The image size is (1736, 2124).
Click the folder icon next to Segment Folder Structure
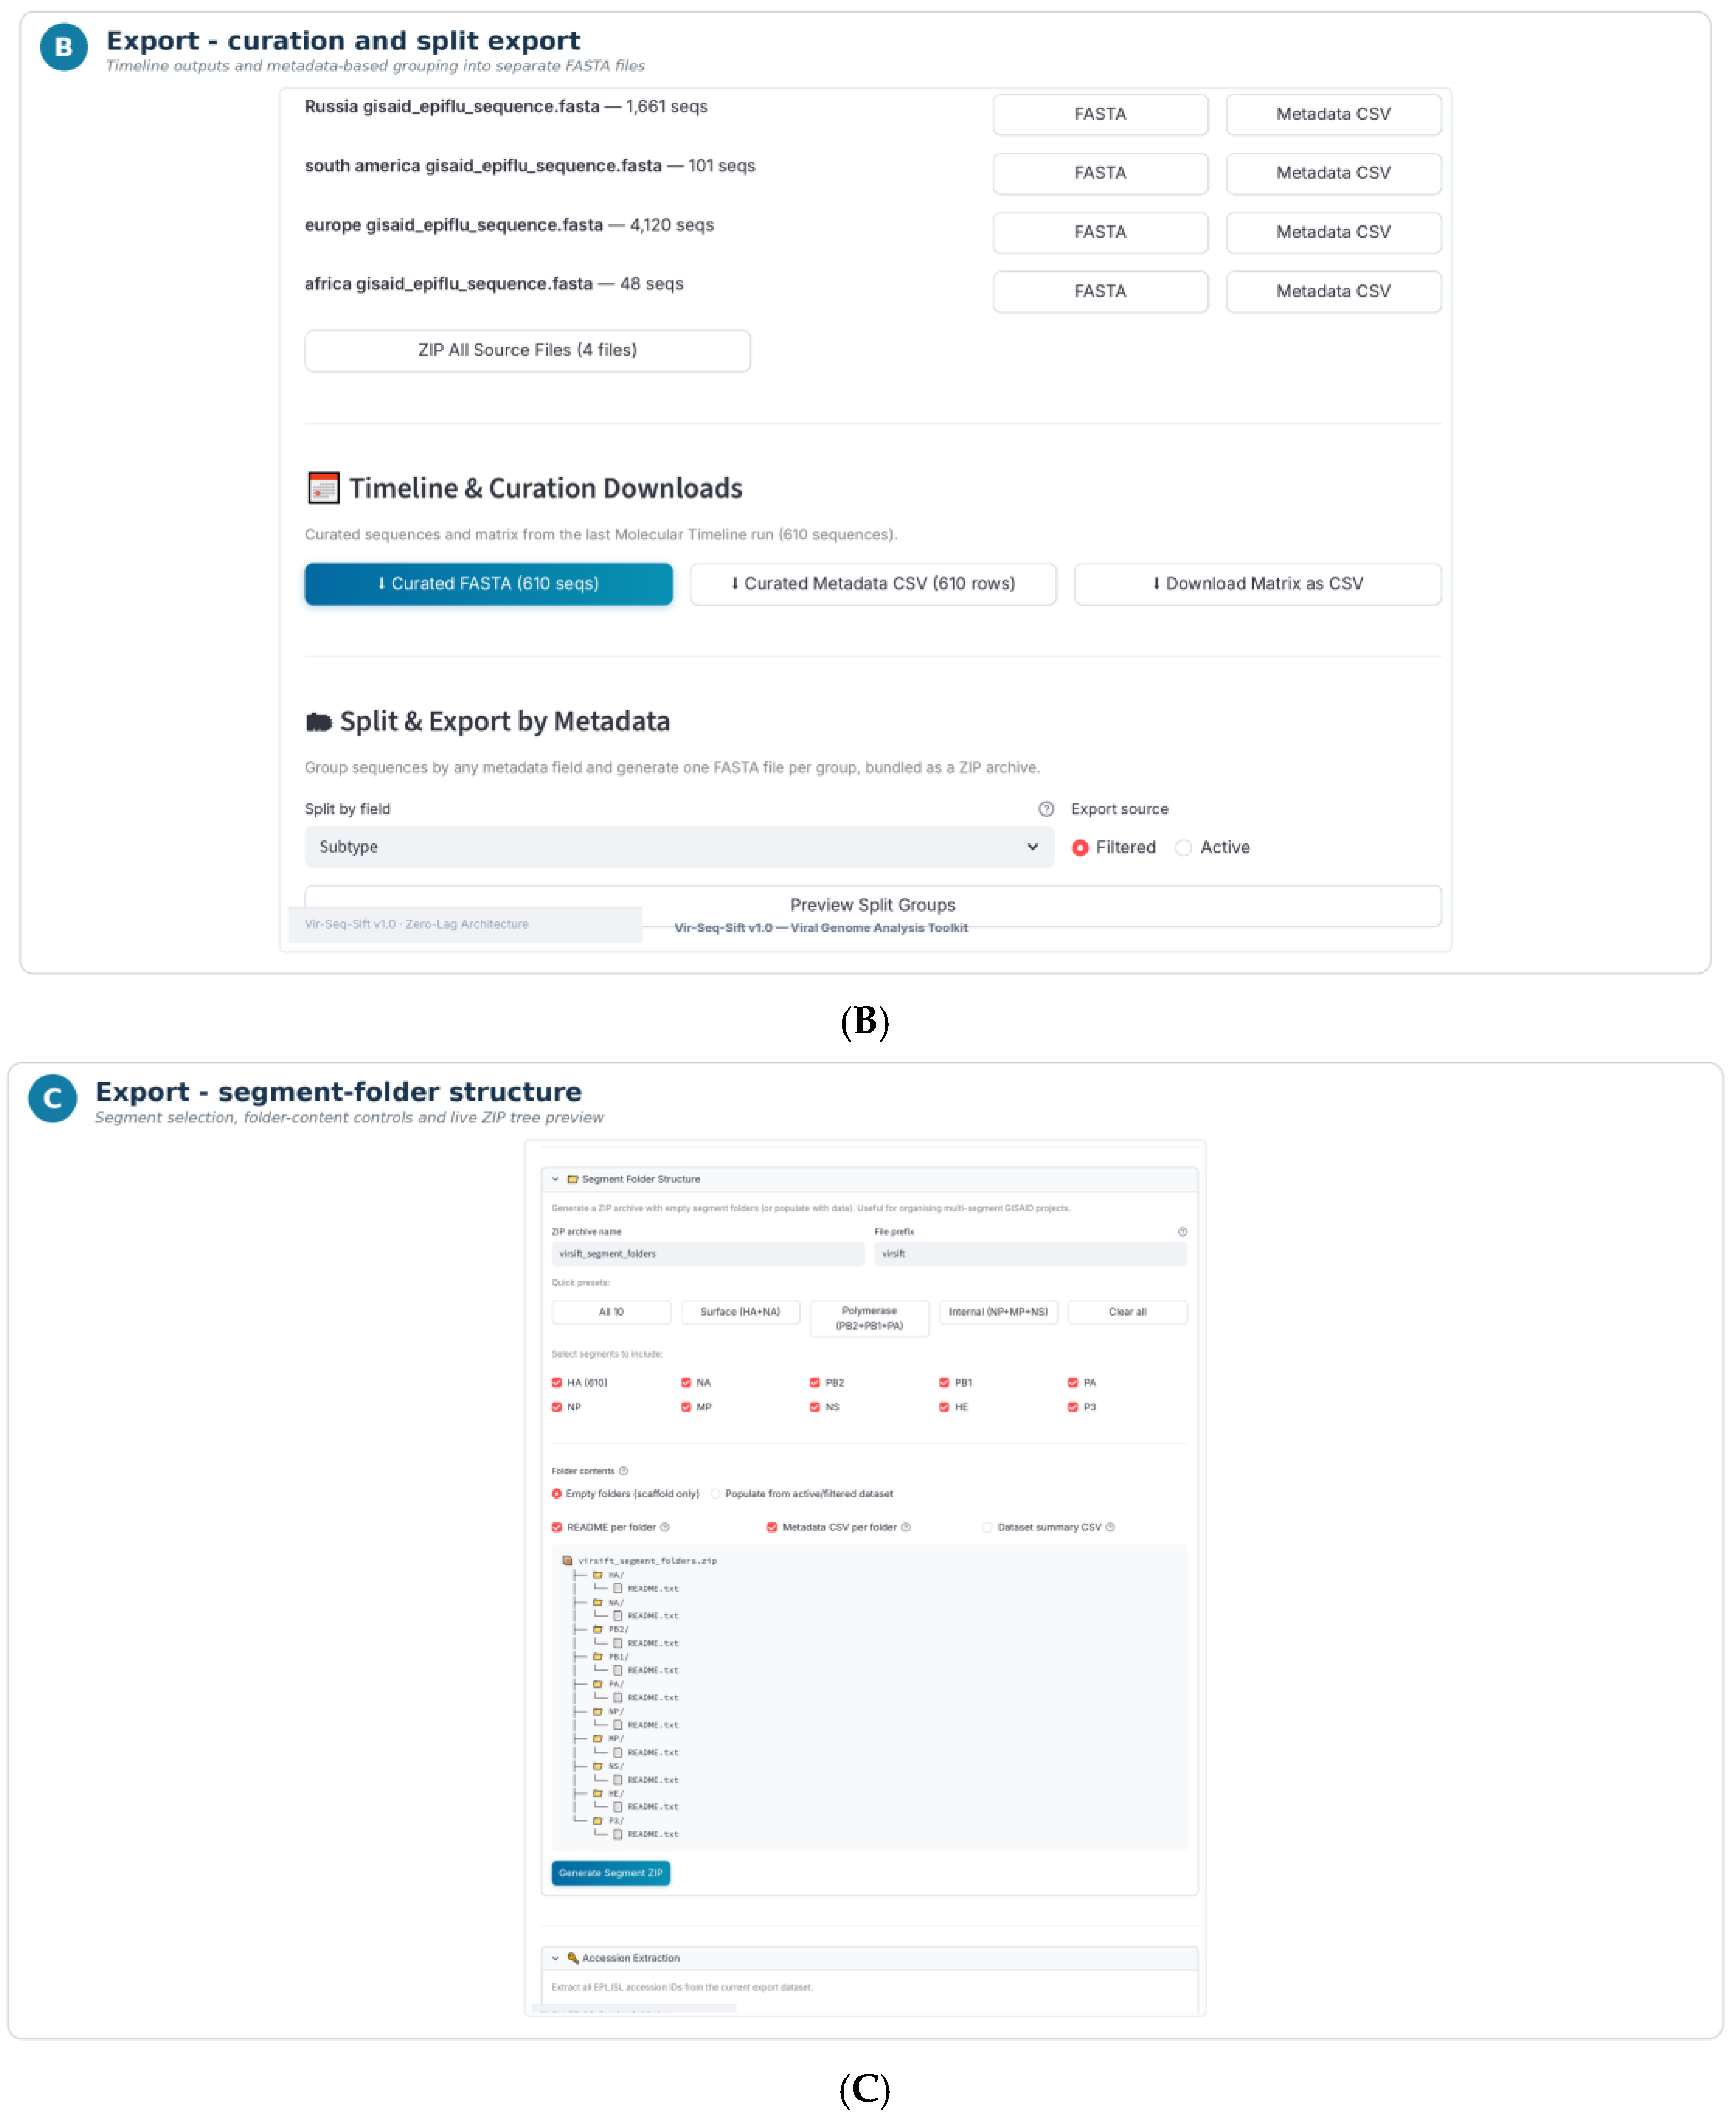click(573, 1179)
